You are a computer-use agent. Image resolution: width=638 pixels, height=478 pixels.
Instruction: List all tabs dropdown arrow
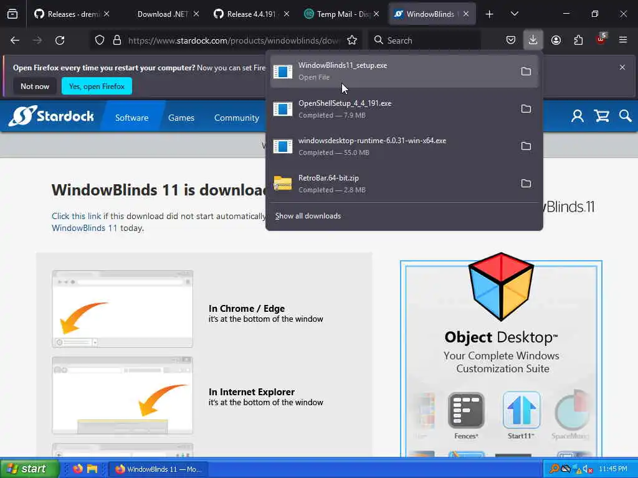coord(515,14)
